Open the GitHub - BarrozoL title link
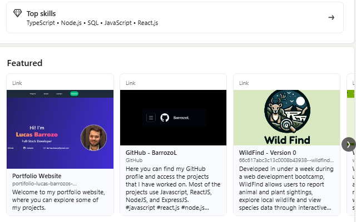 point(151,152)
